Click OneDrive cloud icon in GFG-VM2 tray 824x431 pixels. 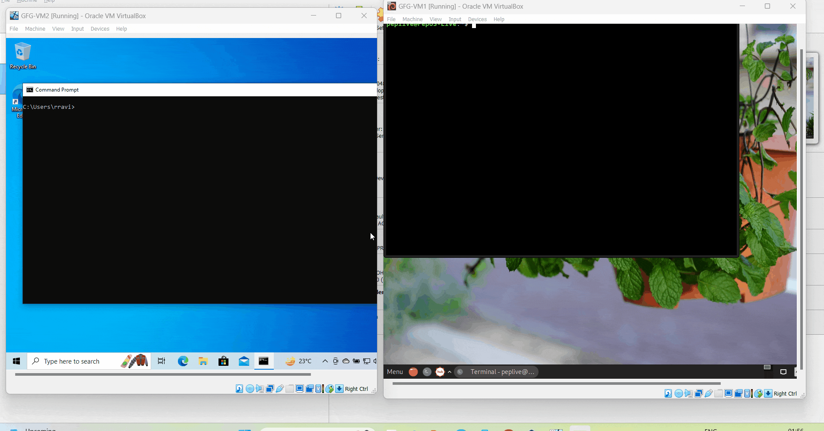coord(346,361)
